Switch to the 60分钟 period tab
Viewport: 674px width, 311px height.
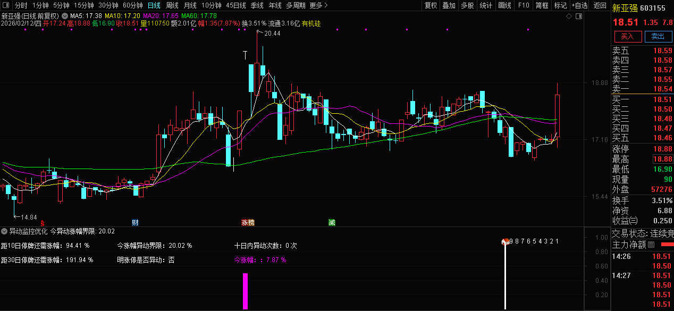pyautogui.click(x=133, y=5)
